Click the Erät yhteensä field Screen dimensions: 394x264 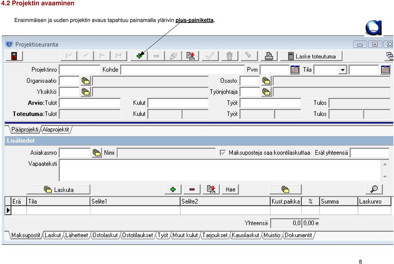point(370,153)
